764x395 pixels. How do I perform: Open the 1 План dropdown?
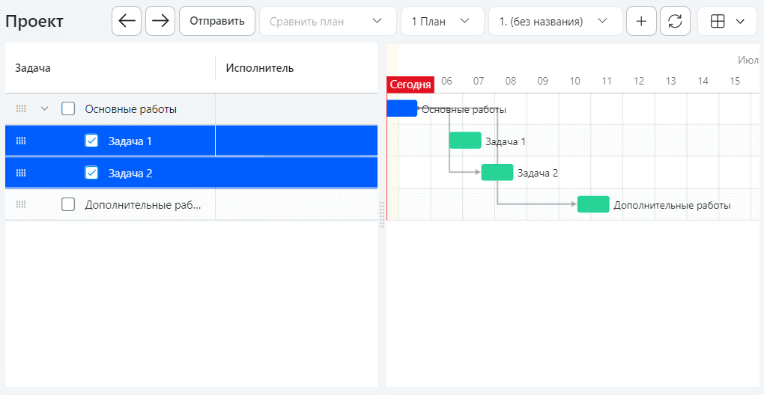(443, 21)
